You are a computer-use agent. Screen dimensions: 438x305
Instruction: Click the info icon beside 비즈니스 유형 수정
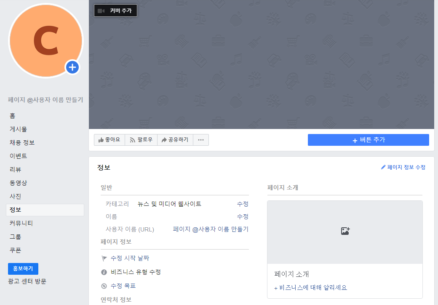(x=103, y=272)
